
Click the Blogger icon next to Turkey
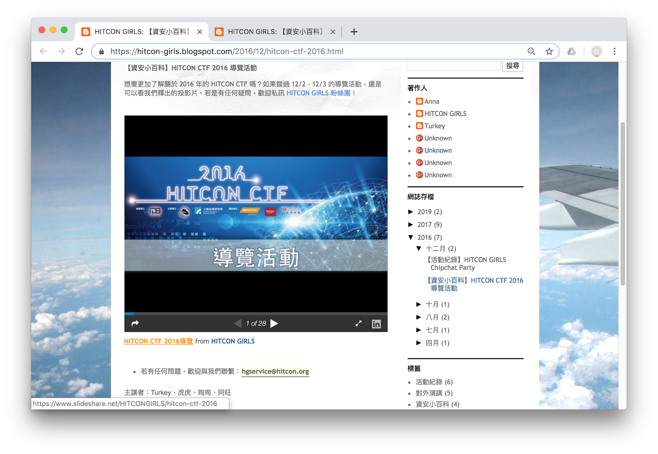point(419,126)
